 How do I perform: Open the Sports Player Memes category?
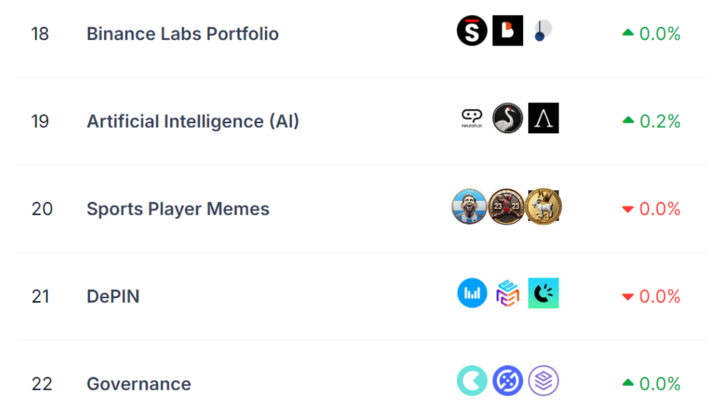click(x=178, y=209)
